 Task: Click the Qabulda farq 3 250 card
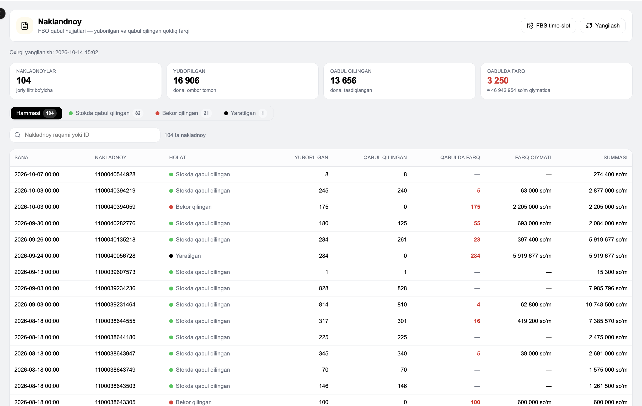click(x=556, y=81)
